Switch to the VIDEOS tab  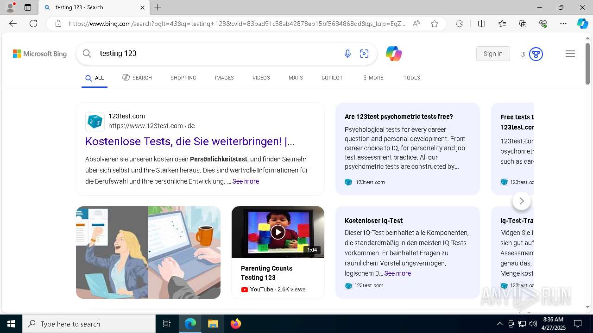261,78
